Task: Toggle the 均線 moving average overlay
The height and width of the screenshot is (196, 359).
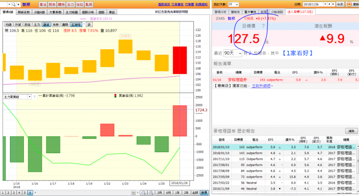Action: tap(8, 24)
